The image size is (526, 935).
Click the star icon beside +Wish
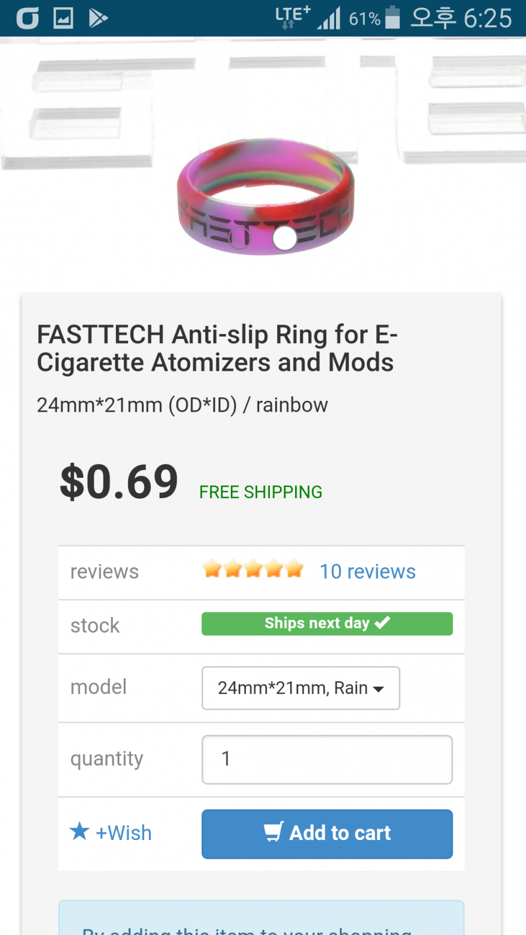click(79, 832)
